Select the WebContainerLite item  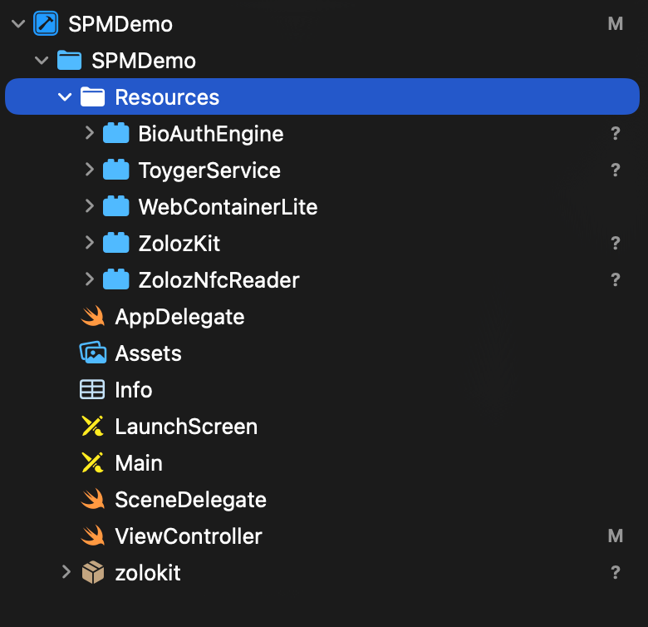tap(228, 207)
